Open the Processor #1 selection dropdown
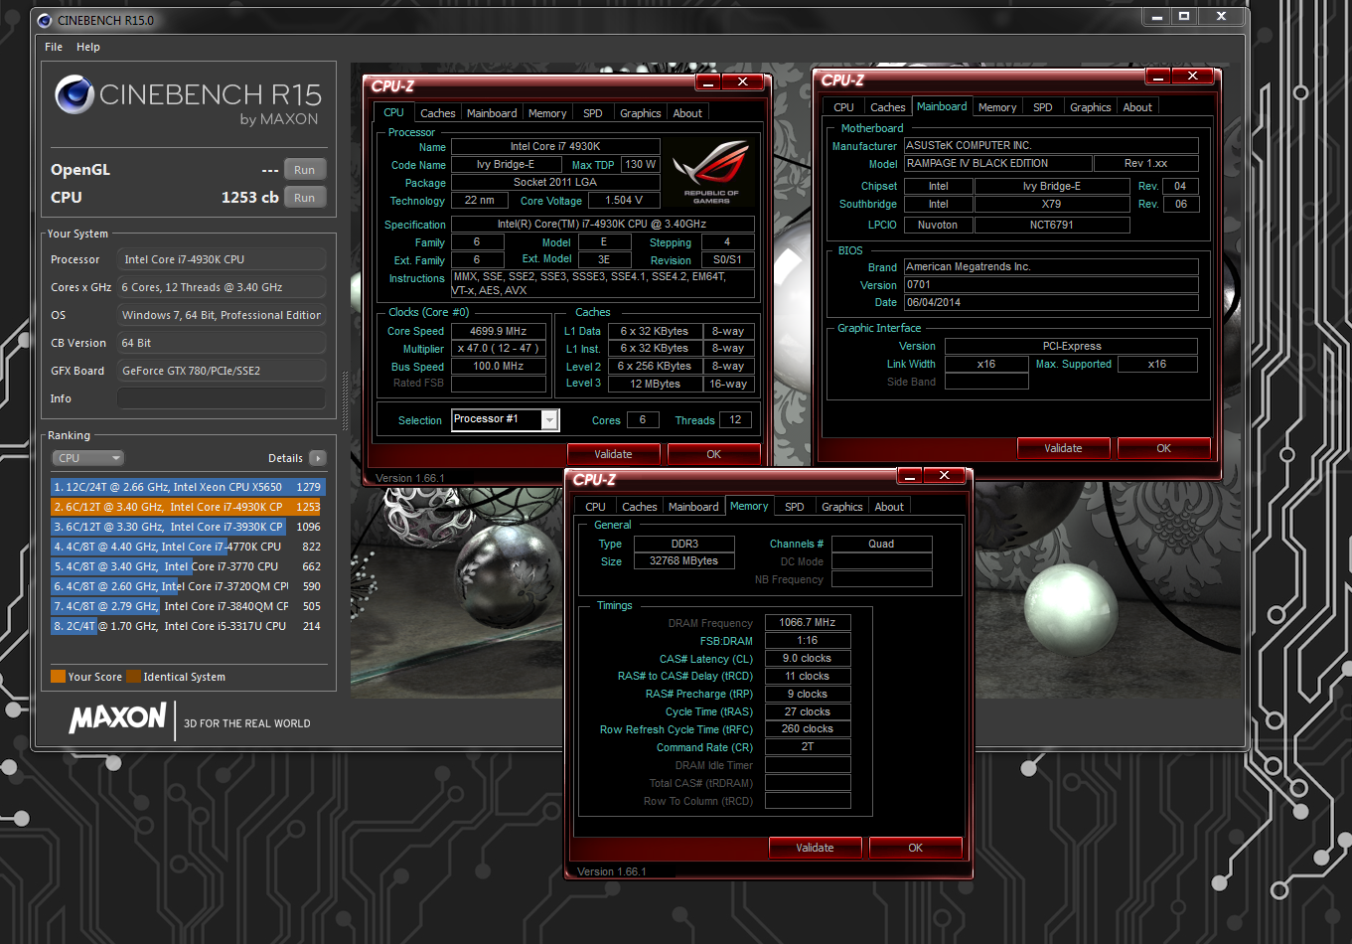The height and width of the screenshot is (944, 1352). [x=506, y=419]
